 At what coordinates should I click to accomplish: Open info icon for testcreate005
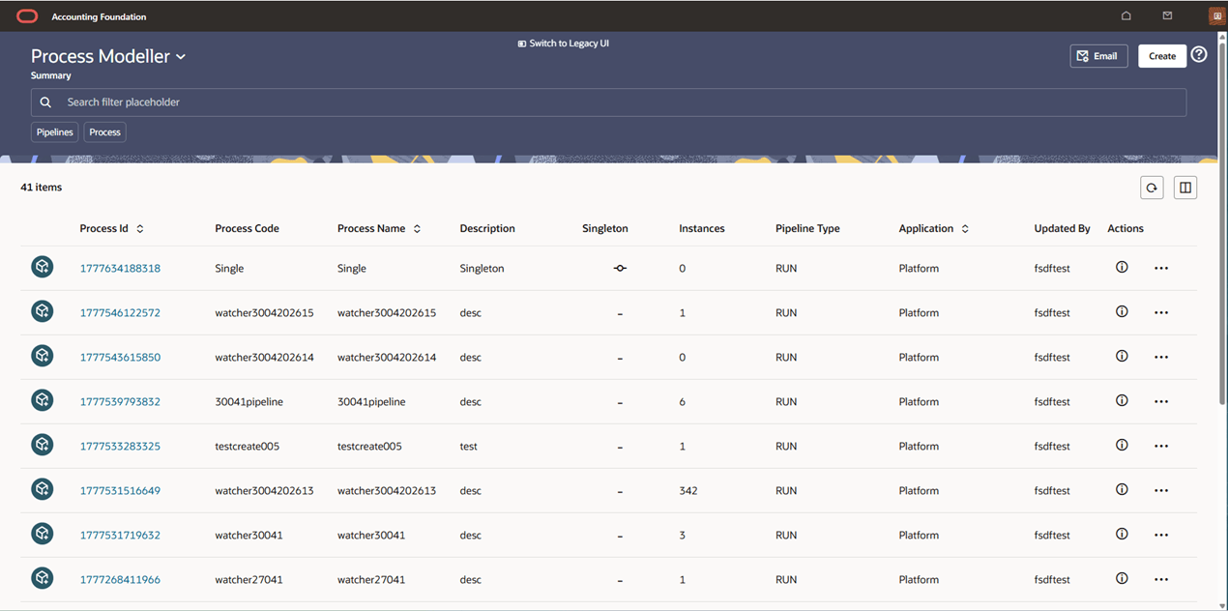click(1122, 446)
